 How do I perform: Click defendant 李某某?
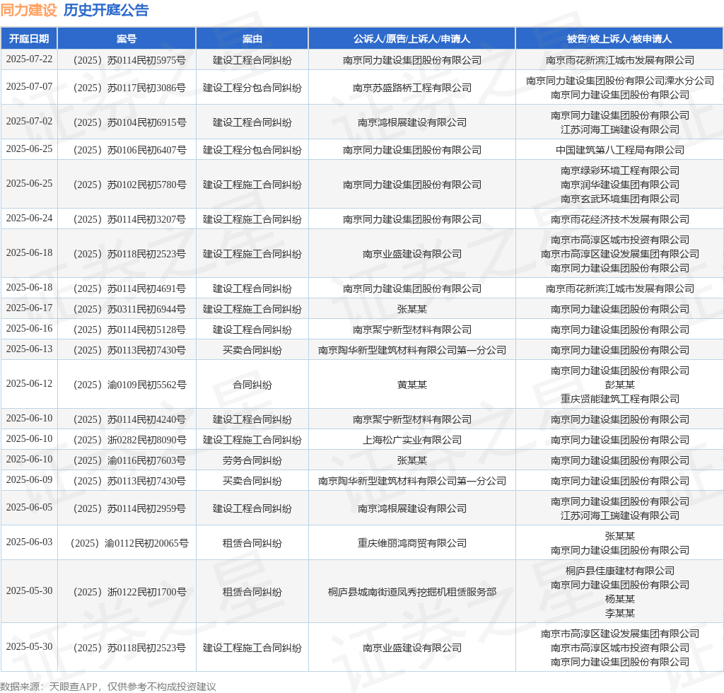point(619,613)
